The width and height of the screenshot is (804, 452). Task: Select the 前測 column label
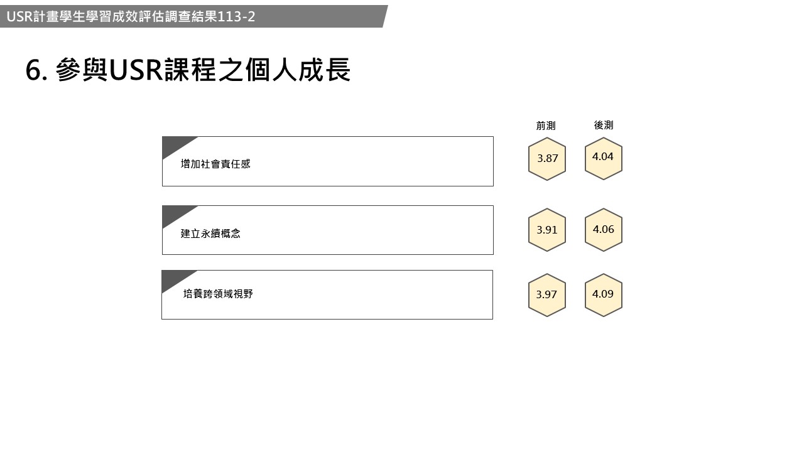pos(546,126)
